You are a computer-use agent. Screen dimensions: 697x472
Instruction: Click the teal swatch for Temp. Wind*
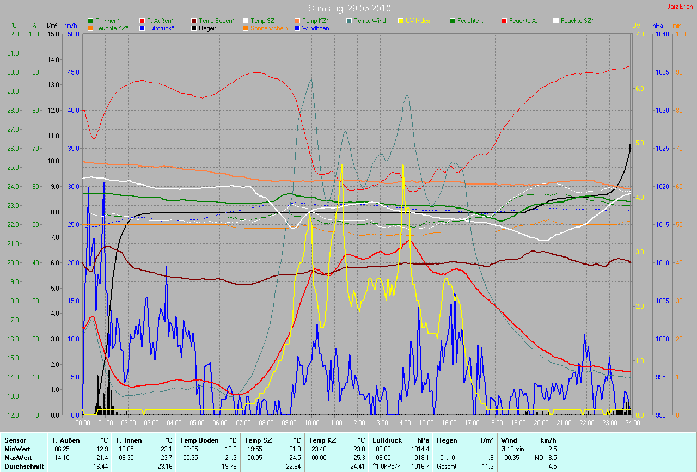pyautogui.click(x=349, y=21)
